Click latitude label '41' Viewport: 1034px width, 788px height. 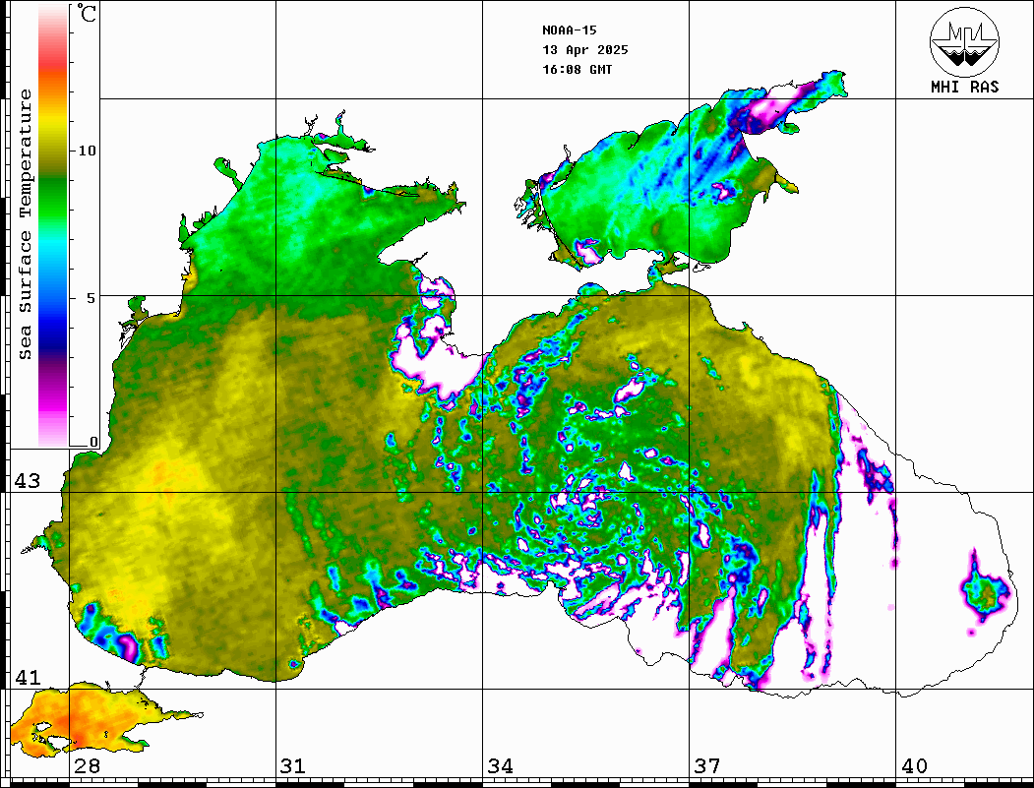point(28,678)
